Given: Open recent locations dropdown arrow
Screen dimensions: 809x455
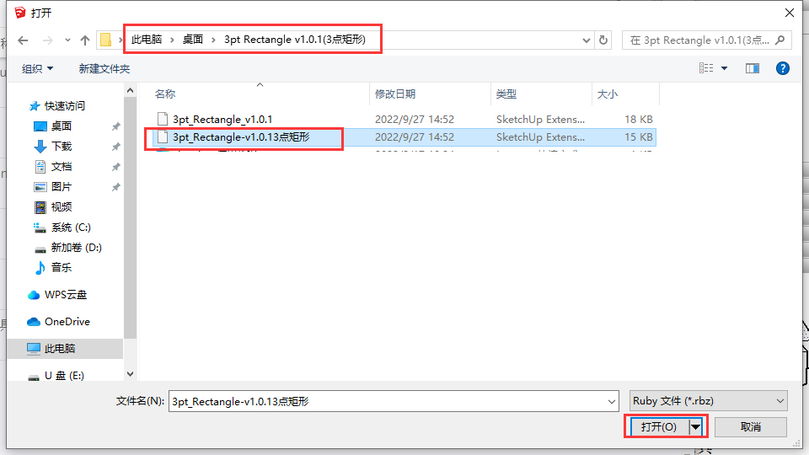Looking at the screenshot, I should tap(67, 40).
